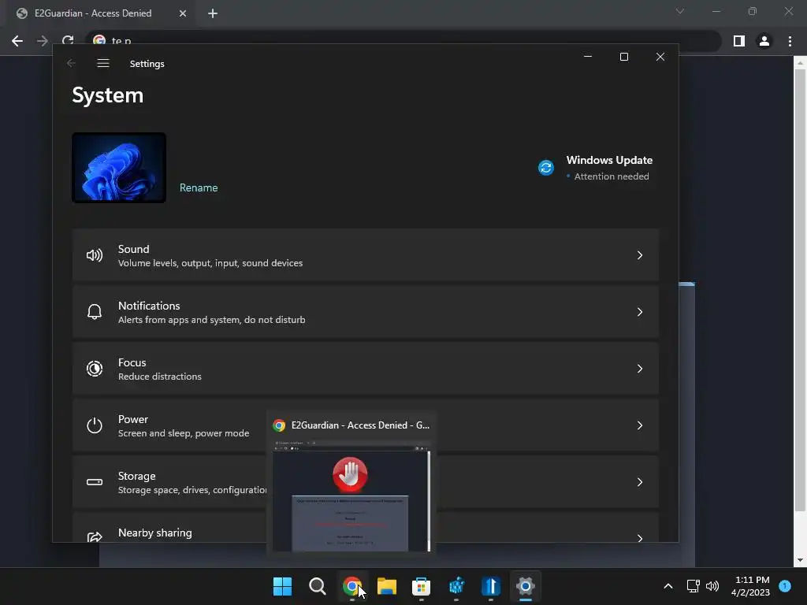Close the Settings window
This screenshot has width=807, height=605.
tap(660, 57)
